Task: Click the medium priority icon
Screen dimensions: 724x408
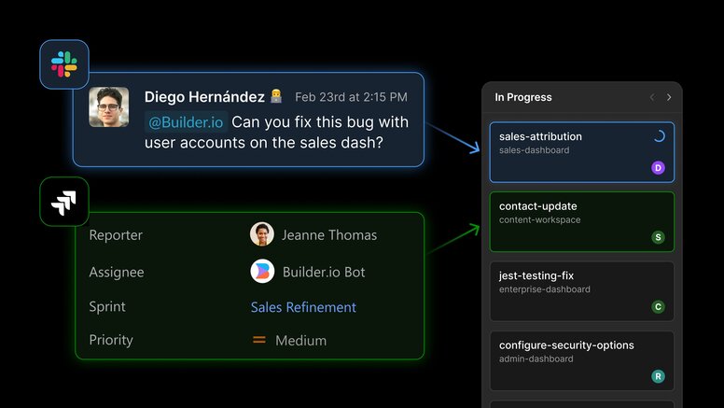Action: [x=259, y=340]
